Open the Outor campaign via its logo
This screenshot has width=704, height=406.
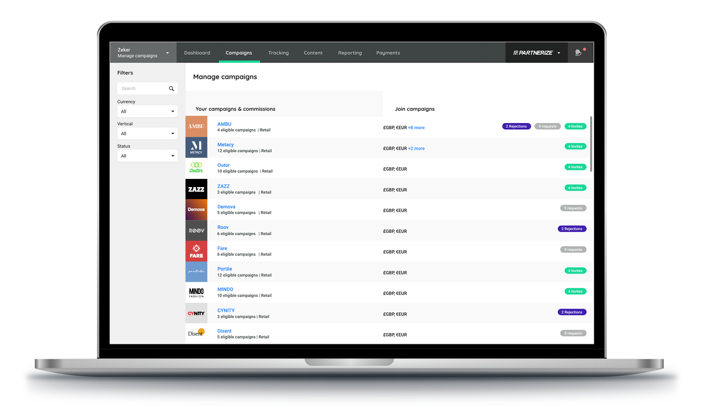[x=196, y=168]
